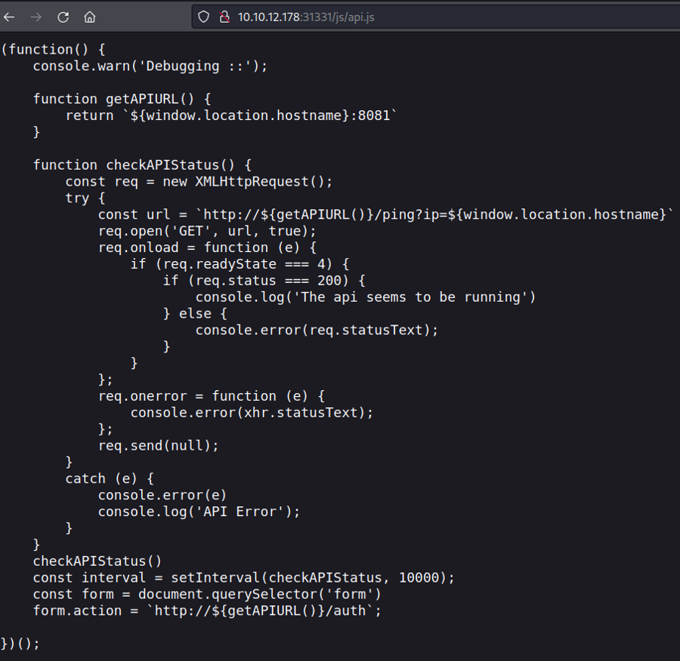Click the form.action /auth assignment line
Image resolution: width=680 pixels, height=661 pixels.
click(207, 610)
